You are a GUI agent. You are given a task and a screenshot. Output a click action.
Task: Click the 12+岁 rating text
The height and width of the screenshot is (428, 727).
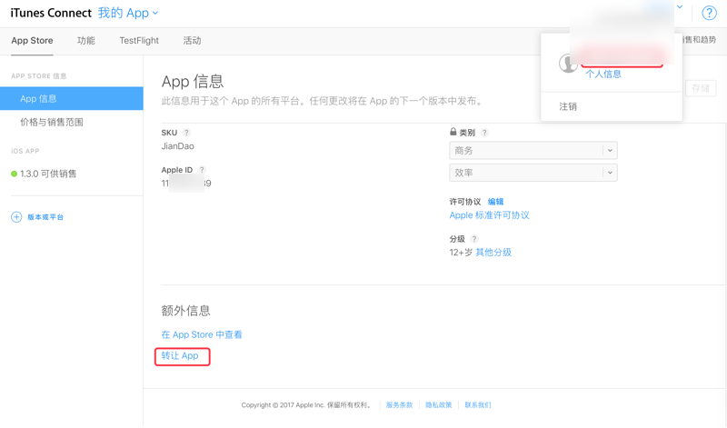(461, 253)
